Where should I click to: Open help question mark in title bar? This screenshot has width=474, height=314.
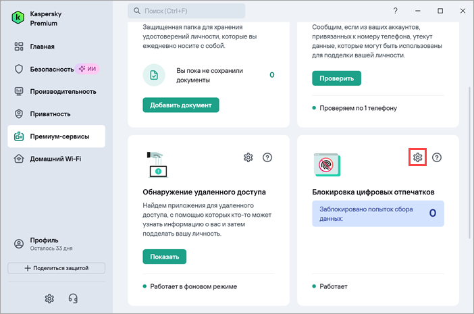coord(395,11)
